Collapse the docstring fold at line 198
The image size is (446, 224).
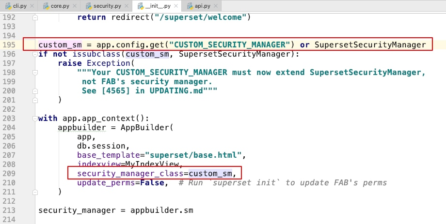[x=35, y=73]
